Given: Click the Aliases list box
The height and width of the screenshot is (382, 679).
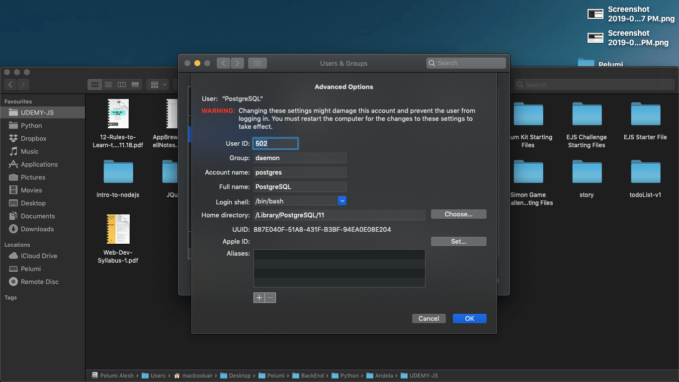Looking at the screenshot, I should coord(339,268).
